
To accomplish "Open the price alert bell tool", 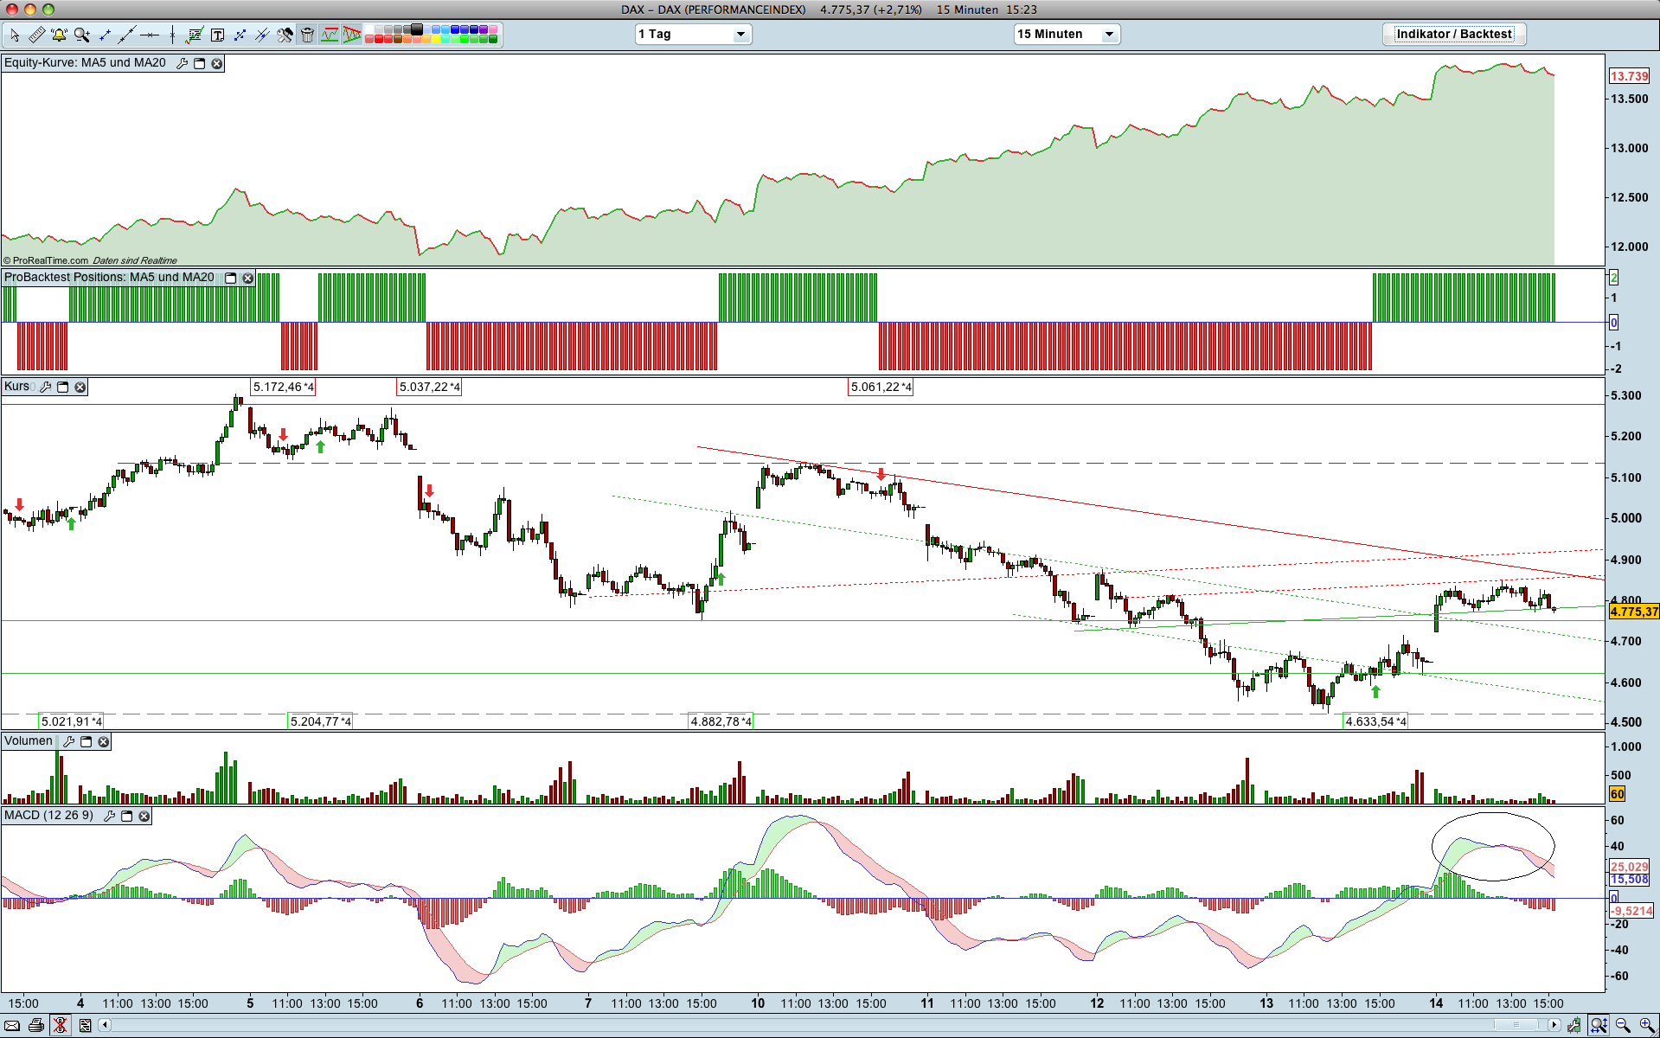I will [59, 35].
